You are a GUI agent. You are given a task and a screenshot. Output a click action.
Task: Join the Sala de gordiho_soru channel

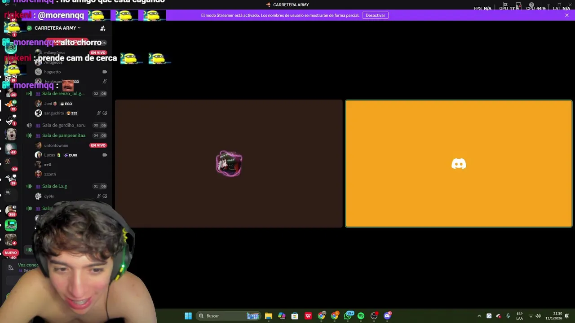[x=64, y=125]
